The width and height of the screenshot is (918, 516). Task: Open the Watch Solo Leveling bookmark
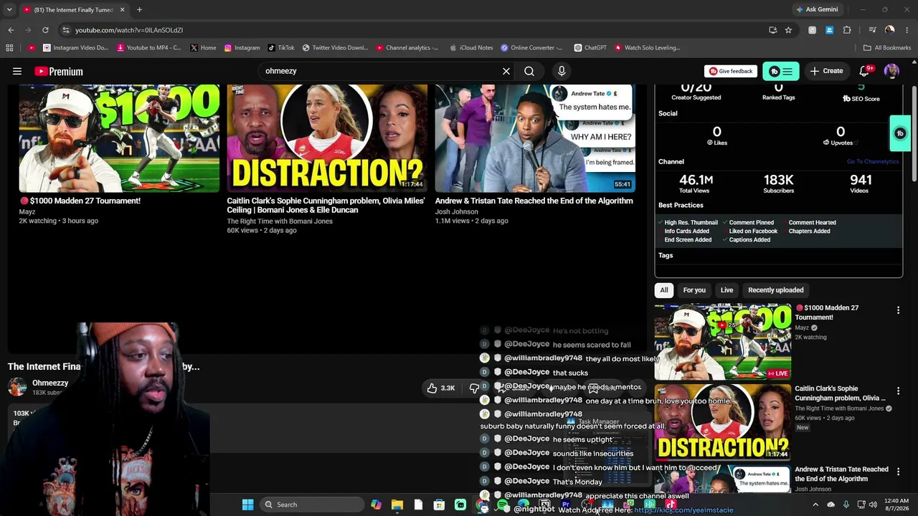pyautogui.click(x=647, y=48)
